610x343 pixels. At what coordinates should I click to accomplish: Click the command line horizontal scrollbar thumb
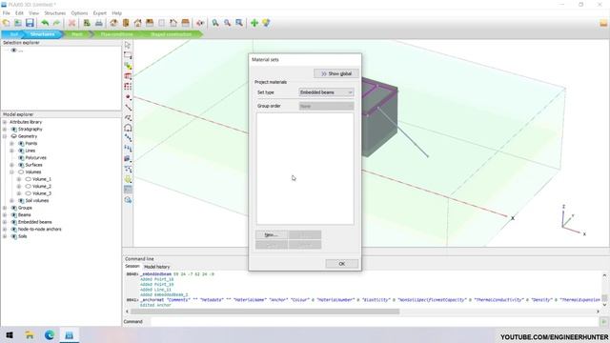tap(265, 312)
